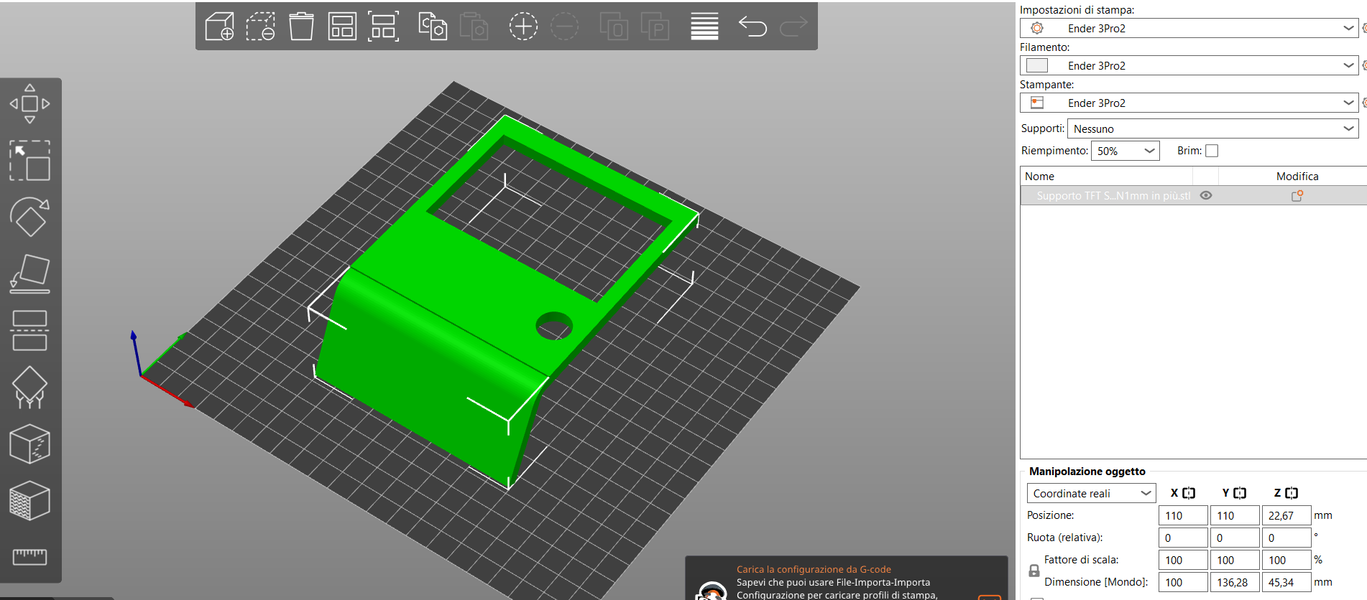Image resolution: width=1367 pixels, height=600 pixels.
Task: Open the Riempimento 50% dropdown
Action: coord(1125,151)
